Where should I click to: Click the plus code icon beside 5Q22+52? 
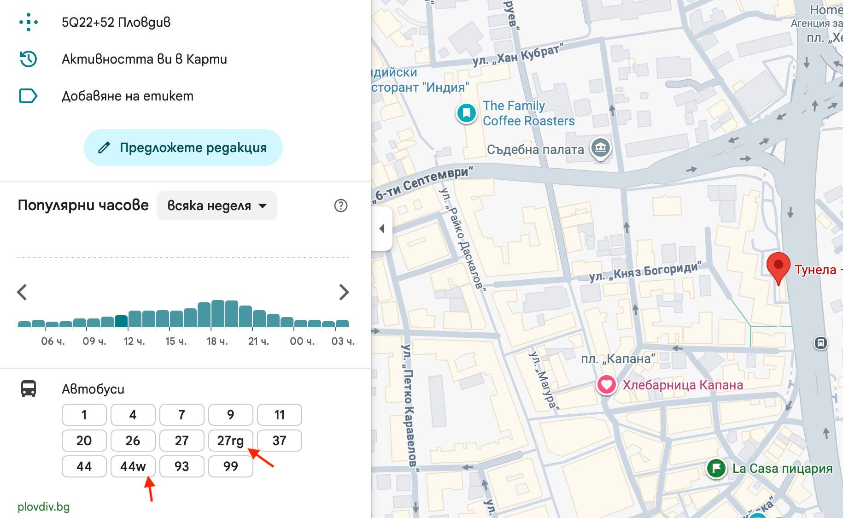pos(29,22)
